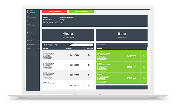This screenshot has width=176, height=111.
Task: Click the search magnifier icon
Action: 71,45
